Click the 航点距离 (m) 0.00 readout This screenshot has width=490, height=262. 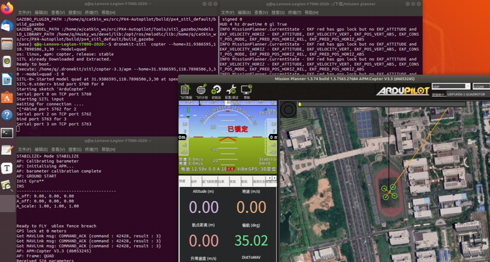204,241
